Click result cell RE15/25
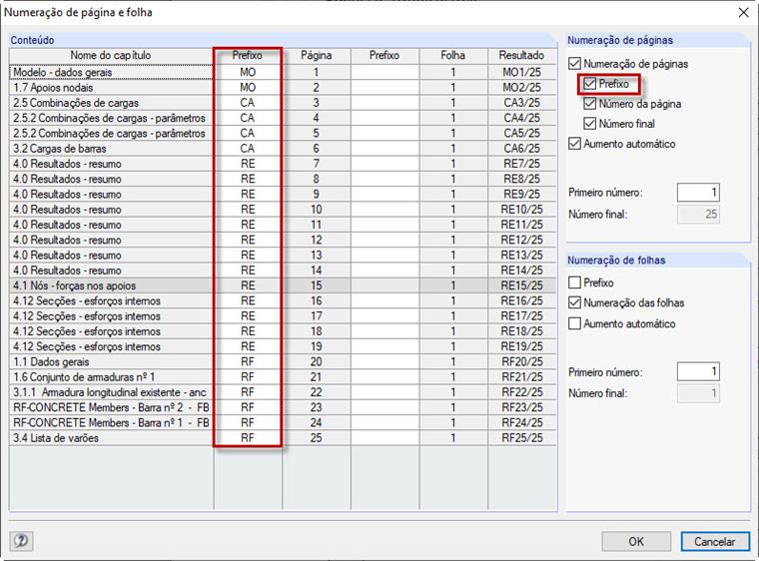The height and width of the screenshot is (561, 759). [x=521, y=285]
